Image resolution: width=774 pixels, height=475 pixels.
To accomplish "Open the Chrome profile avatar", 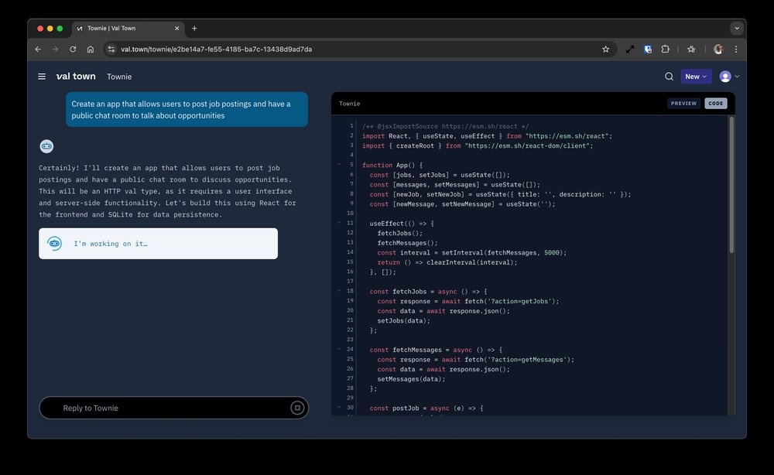I will [x=718, y=50].
